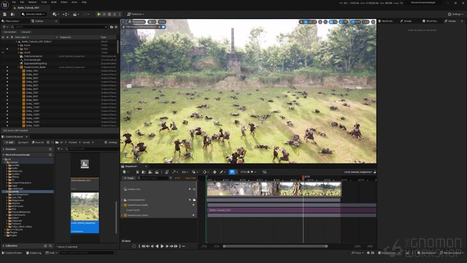Viewport: 467px width, 263px height.
Task: Click the Add button in Content Browser
Action: tap(9, 142)
